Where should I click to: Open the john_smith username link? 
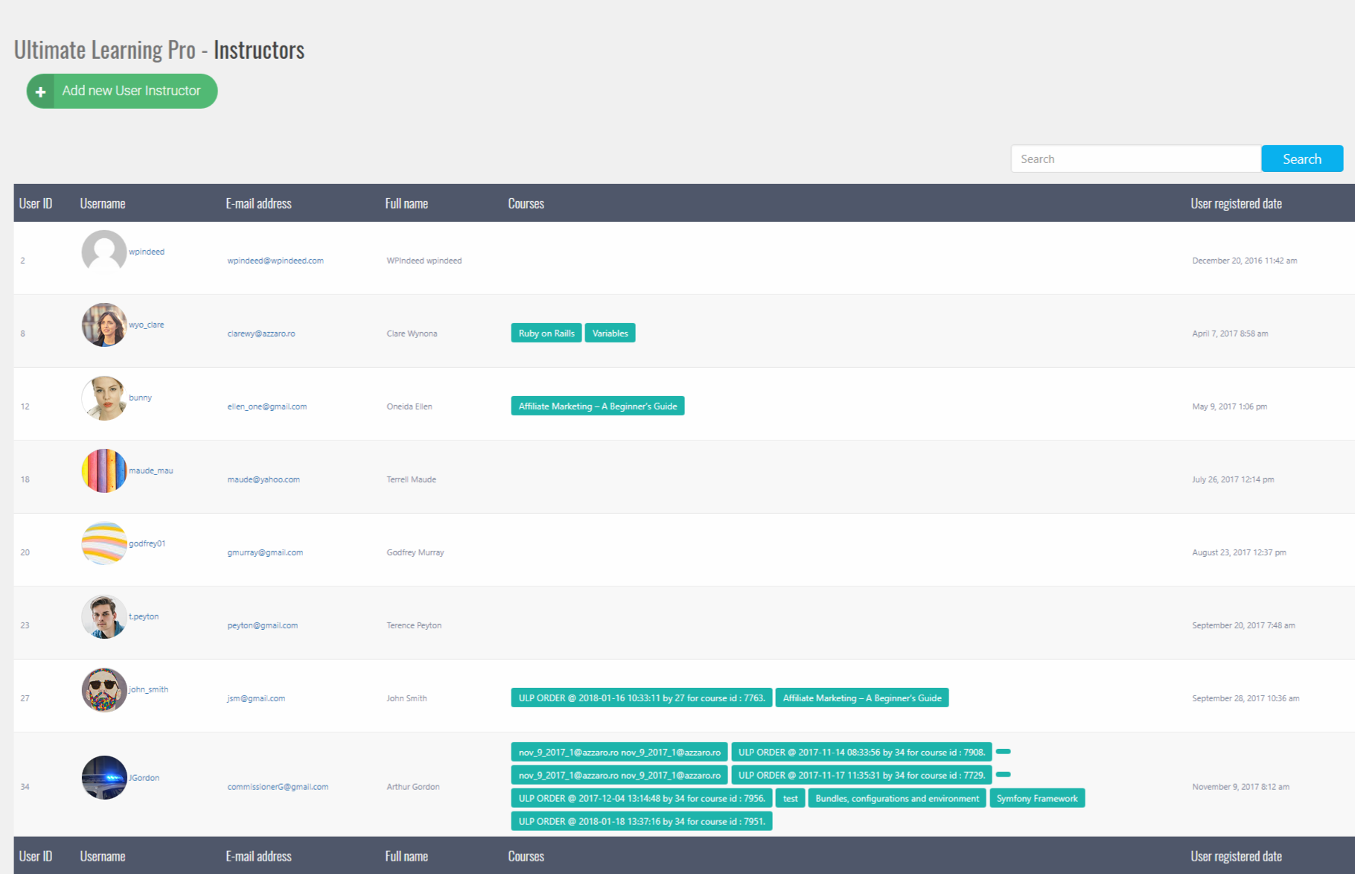pos(149,689)
